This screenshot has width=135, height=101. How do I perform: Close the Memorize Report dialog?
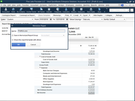click(x=66, y=26)
